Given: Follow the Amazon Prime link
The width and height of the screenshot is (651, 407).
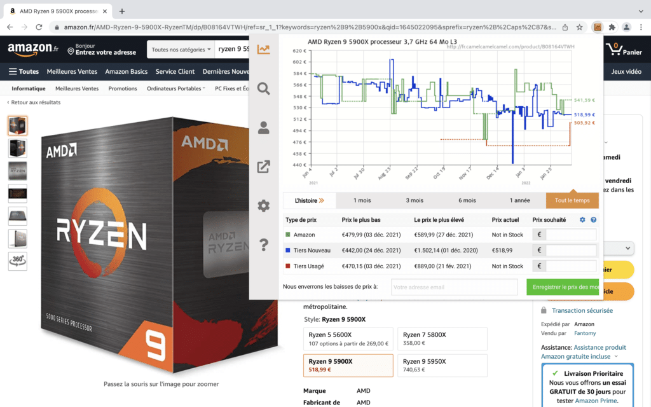Looking at the screenshot, I should (x=596, y=401).
